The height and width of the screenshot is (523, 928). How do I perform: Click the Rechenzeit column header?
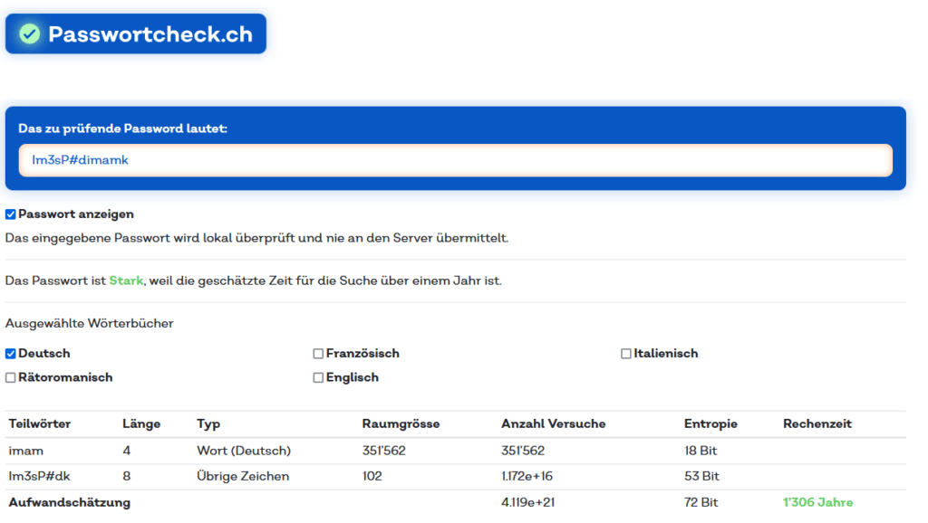817,423
